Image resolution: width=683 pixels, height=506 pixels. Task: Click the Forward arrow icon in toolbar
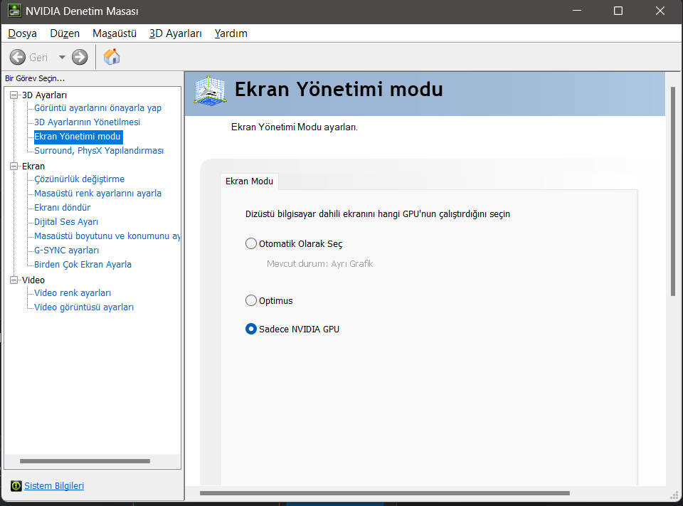80,57
